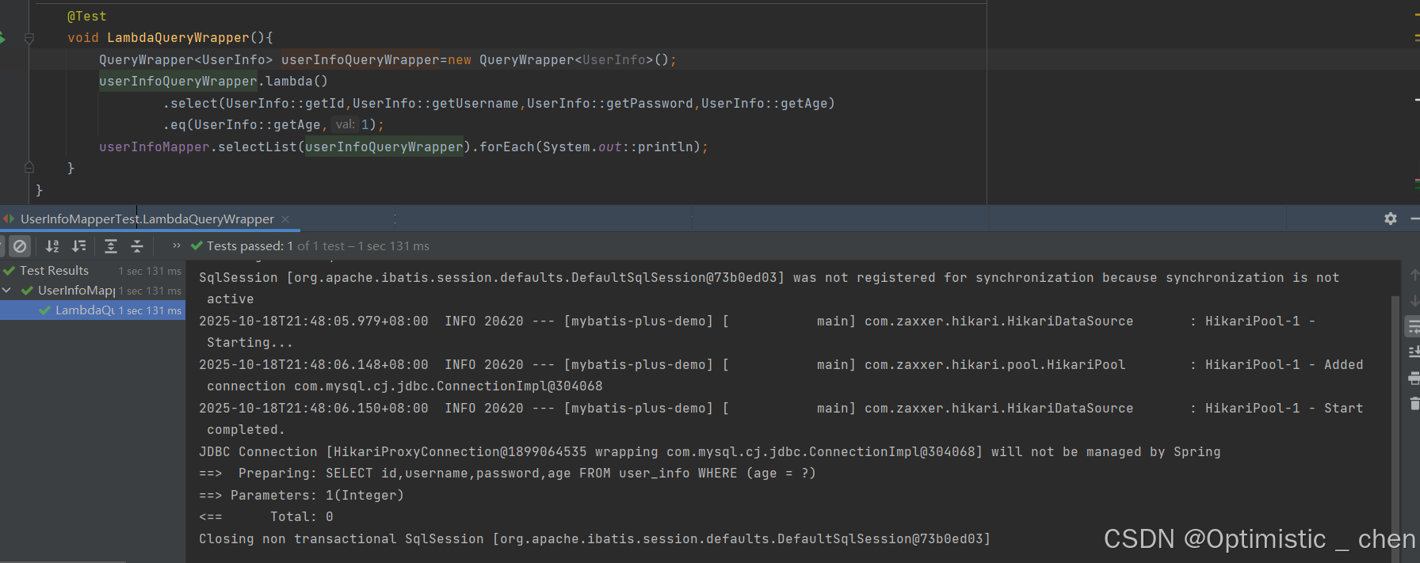Screen dimensions: 1420x563
Task: Click the 'val:' parameter inlay hint
Action: (345, 124)
